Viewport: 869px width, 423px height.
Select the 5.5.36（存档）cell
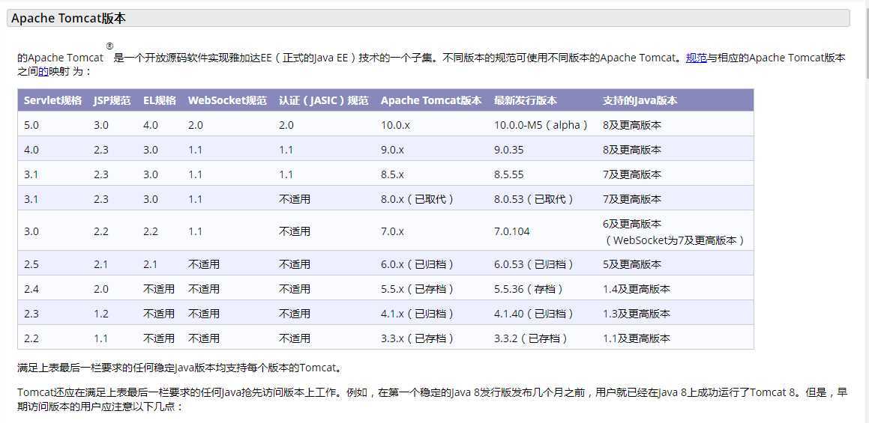click(x=529, y=289)
